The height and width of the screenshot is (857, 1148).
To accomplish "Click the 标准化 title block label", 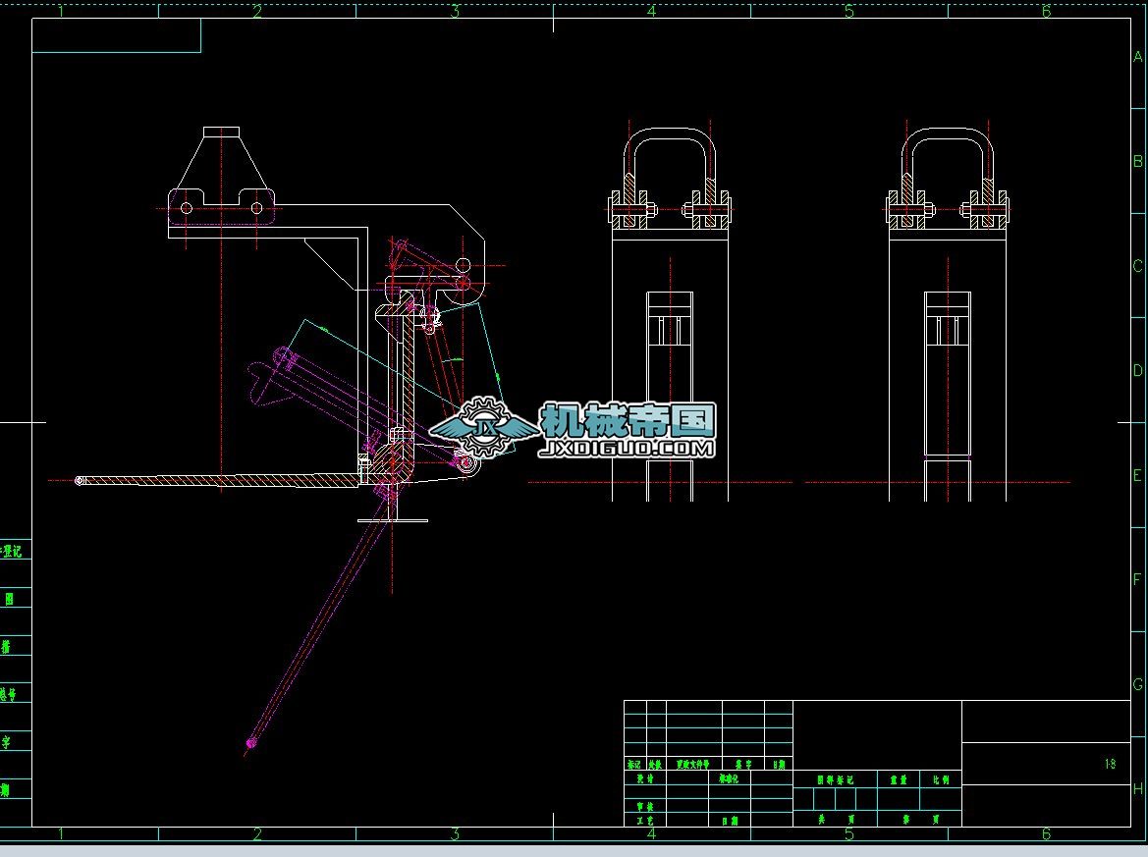I will click(730, 778).
